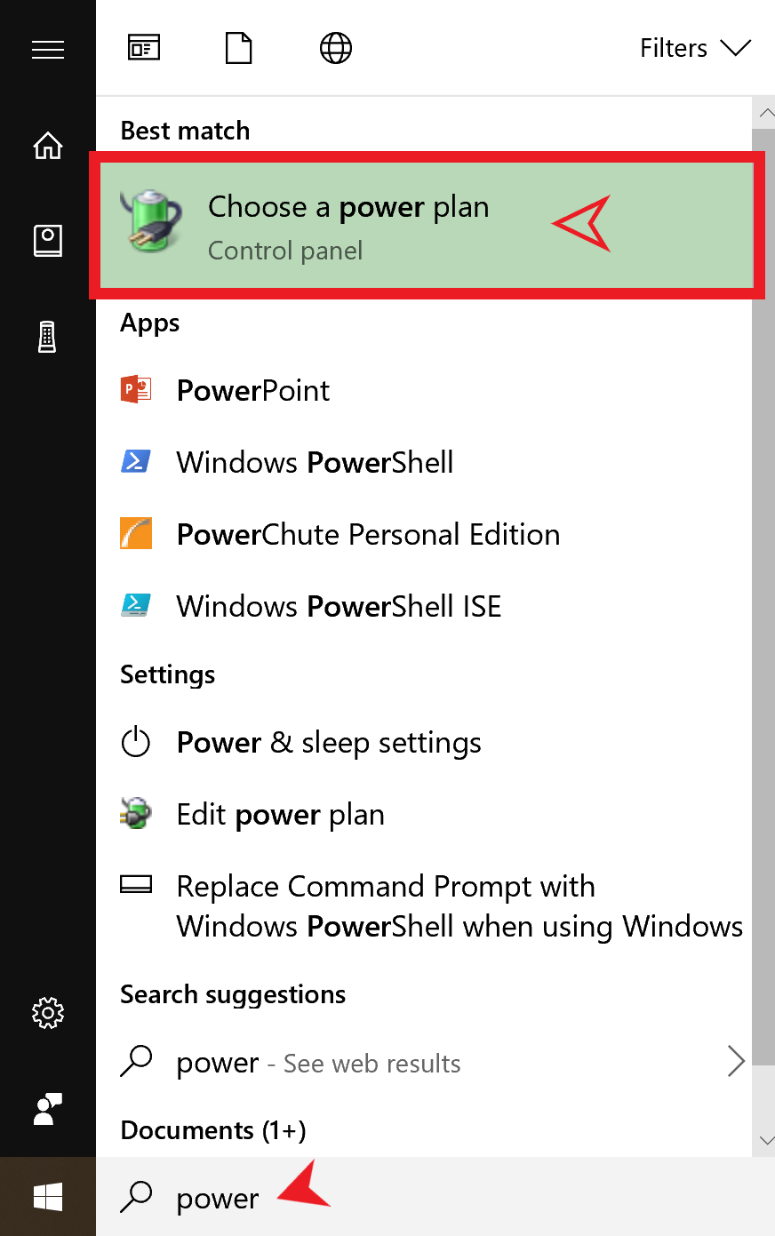The height and width of the screenshot is (1236, 775).
Task: Open the hamburger menu in the sidebar
Action: tap(48, 50)
